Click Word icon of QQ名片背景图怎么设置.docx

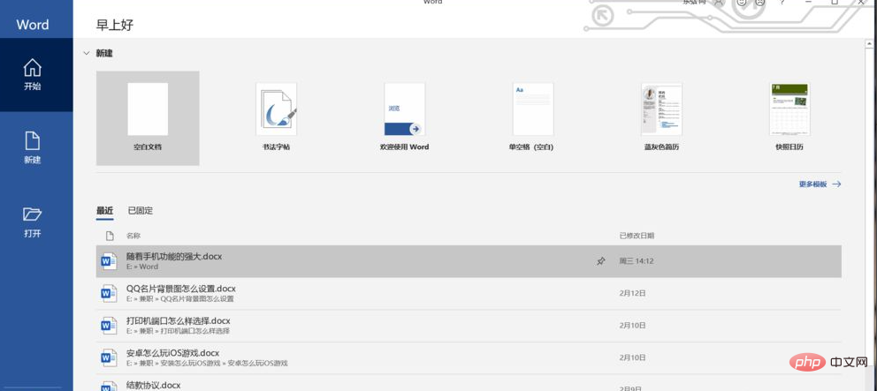(109, 294)
